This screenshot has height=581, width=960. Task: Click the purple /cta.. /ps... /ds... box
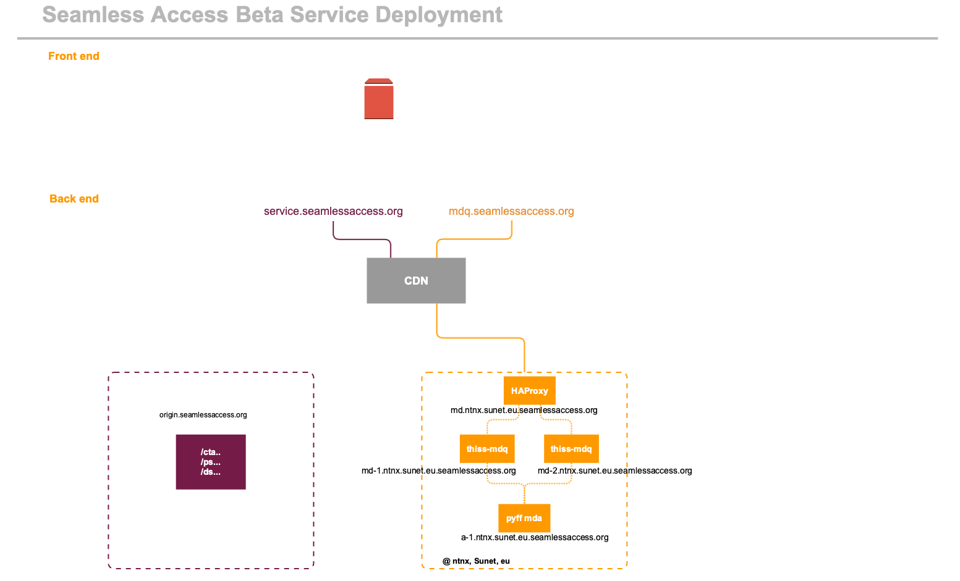[211, 462]
